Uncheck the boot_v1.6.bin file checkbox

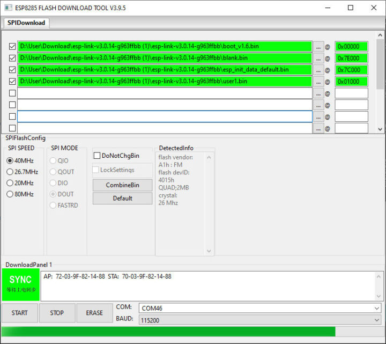click(12, 46)
